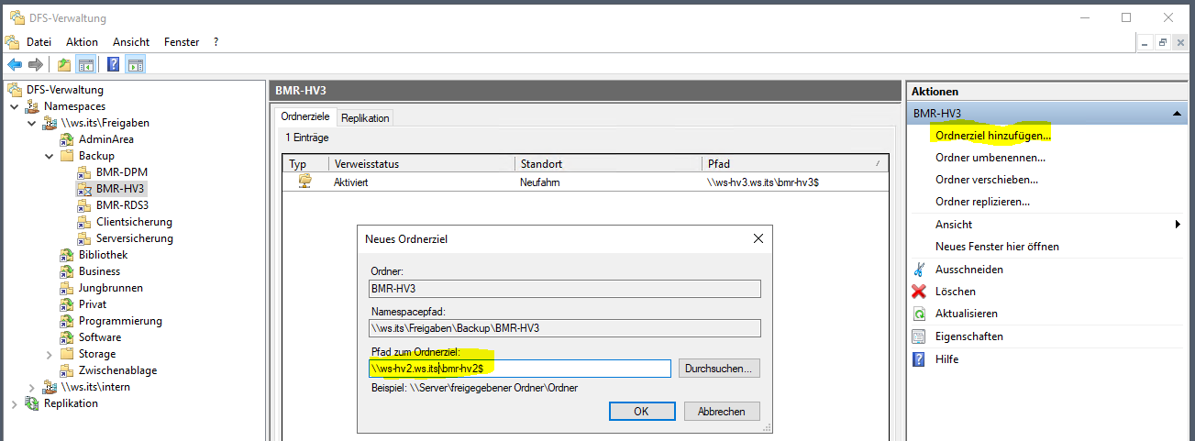This screenshot has width=1195, height=441.
Task: Select the Programmierung tree item
Action: 120,321
